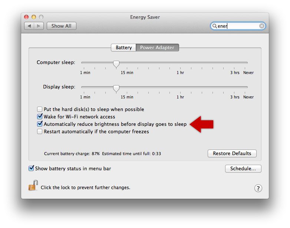290x228 pixels.
Task: Enable putting hard disks to sleep
Action: pos(40,109)
